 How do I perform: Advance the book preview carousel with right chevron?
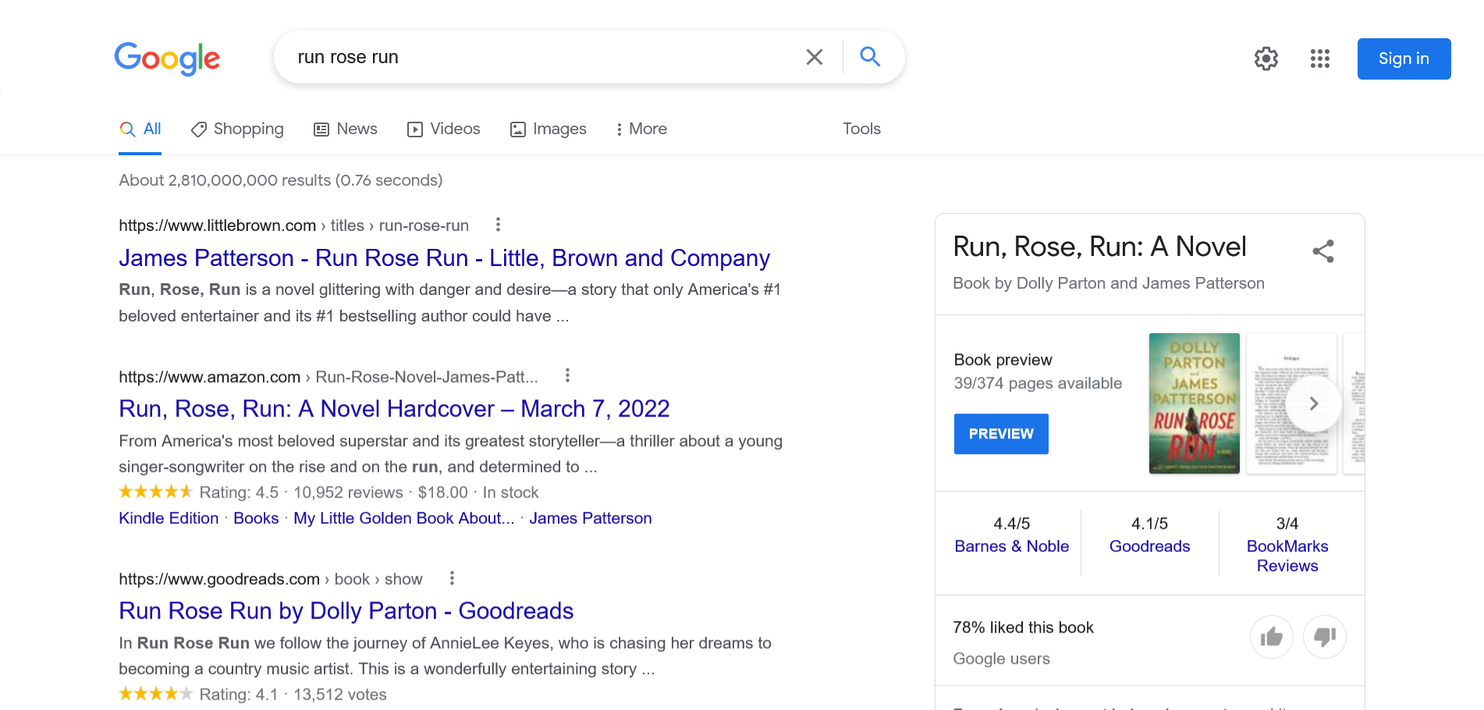click(x=1314, y=403)
